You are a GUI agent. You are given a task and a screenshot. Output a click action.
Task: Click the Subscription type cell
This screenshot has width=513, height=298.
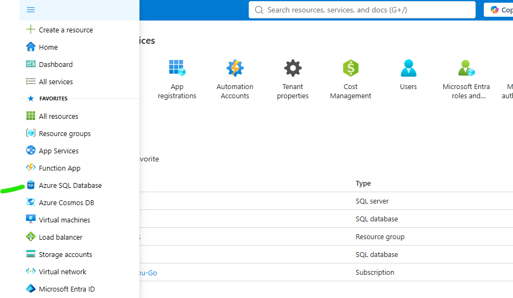375,273
